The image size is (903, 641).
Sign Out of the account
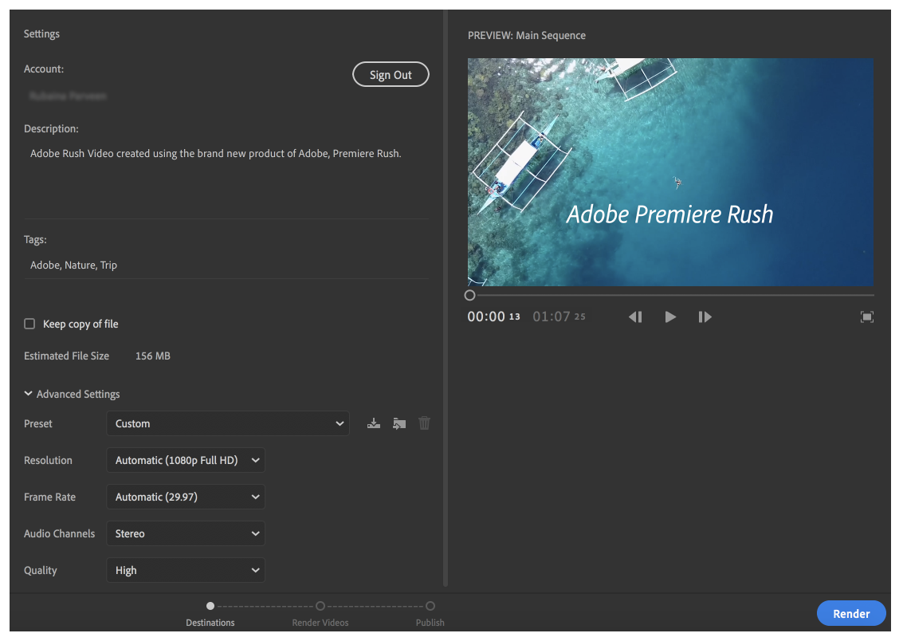click(x=391, y=74)
